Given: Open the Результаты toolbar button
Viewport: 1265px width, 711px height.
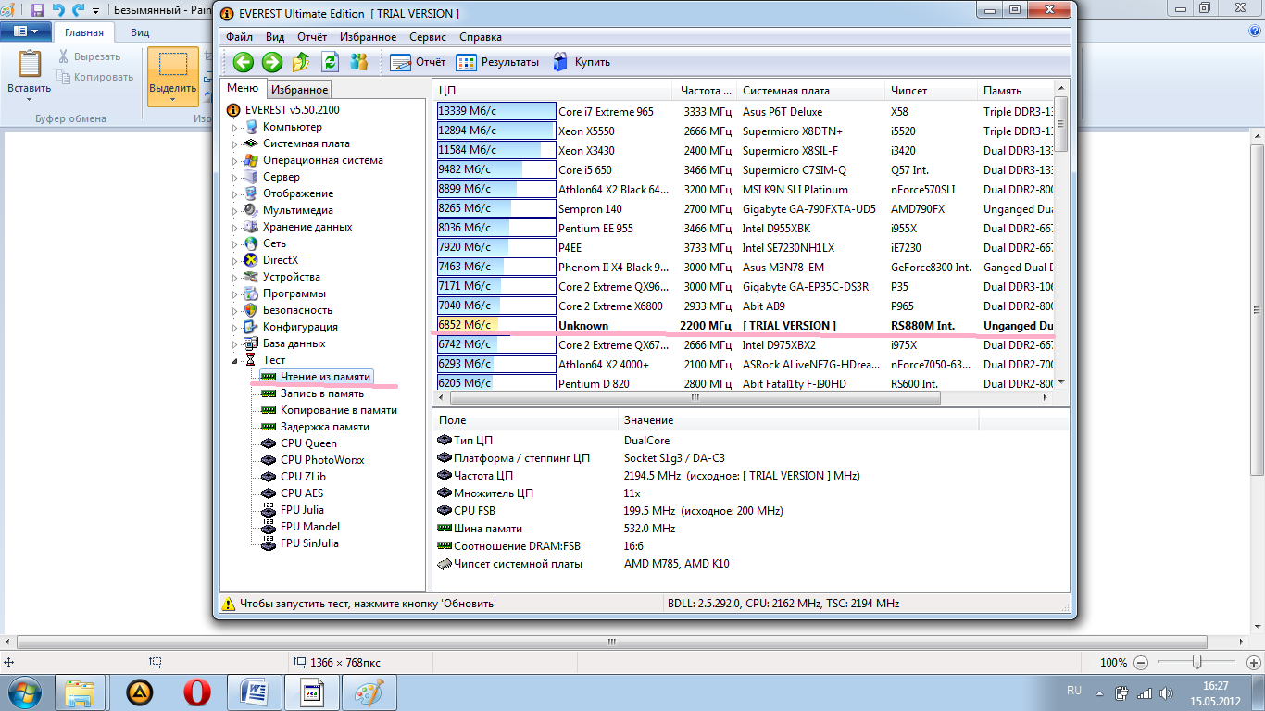Looking at the screenshot, I should 497,62.
